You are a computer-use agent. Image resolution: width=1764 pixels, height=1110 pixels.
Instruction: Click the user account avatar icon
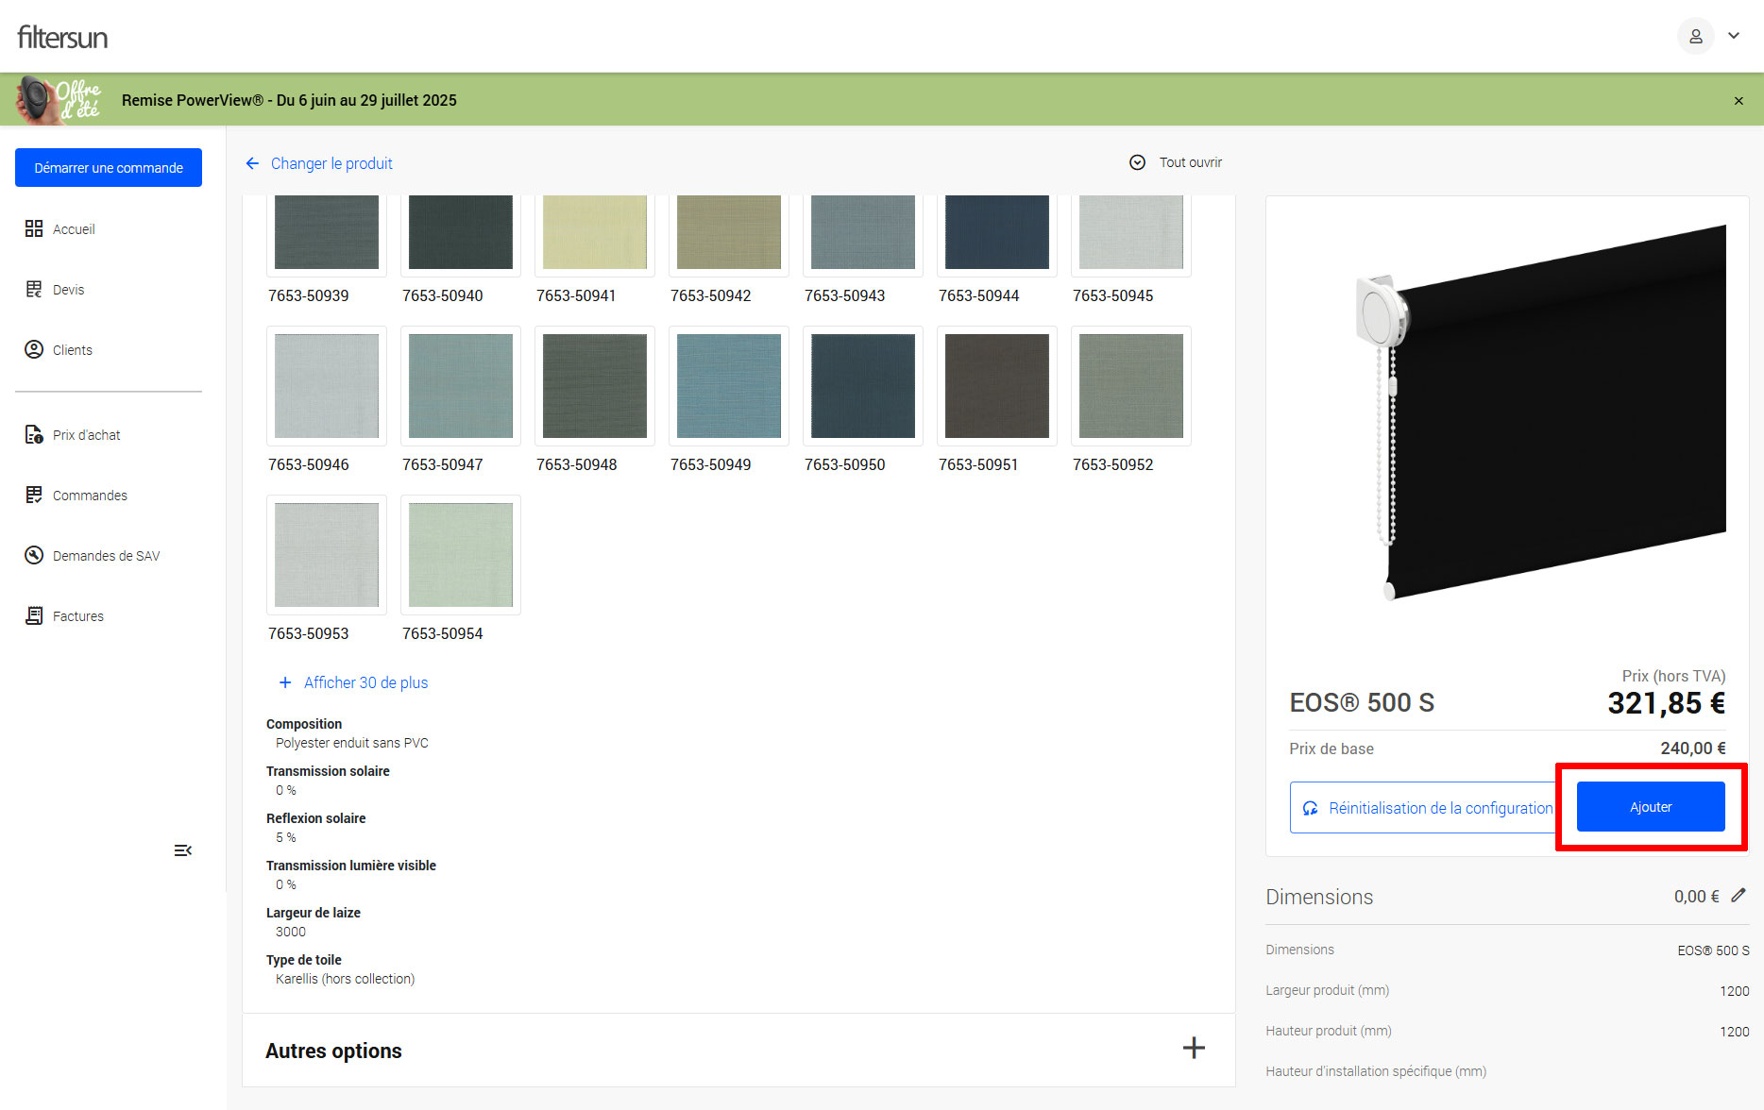point(1695,36)
